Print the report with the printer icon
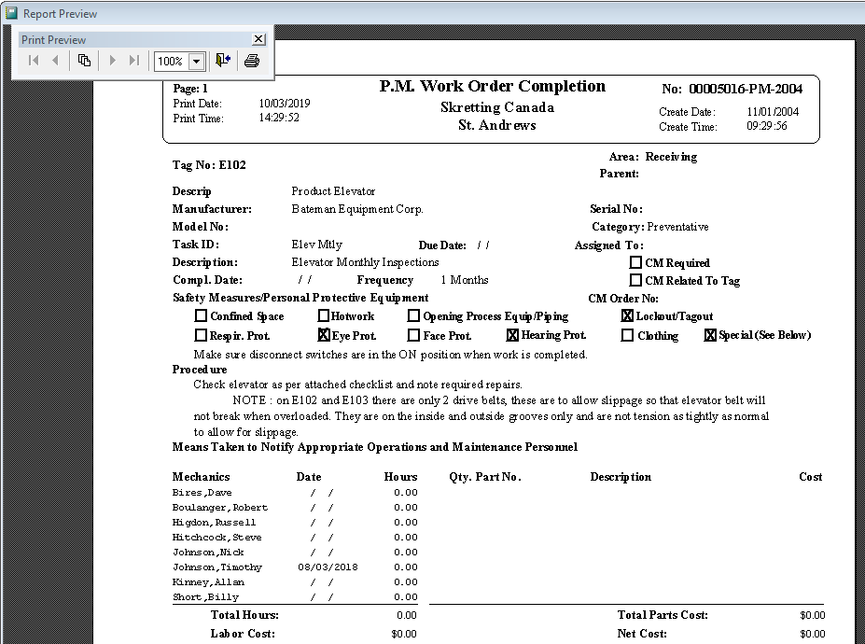This screenshot has height=644, width=865. coord(252,60)
